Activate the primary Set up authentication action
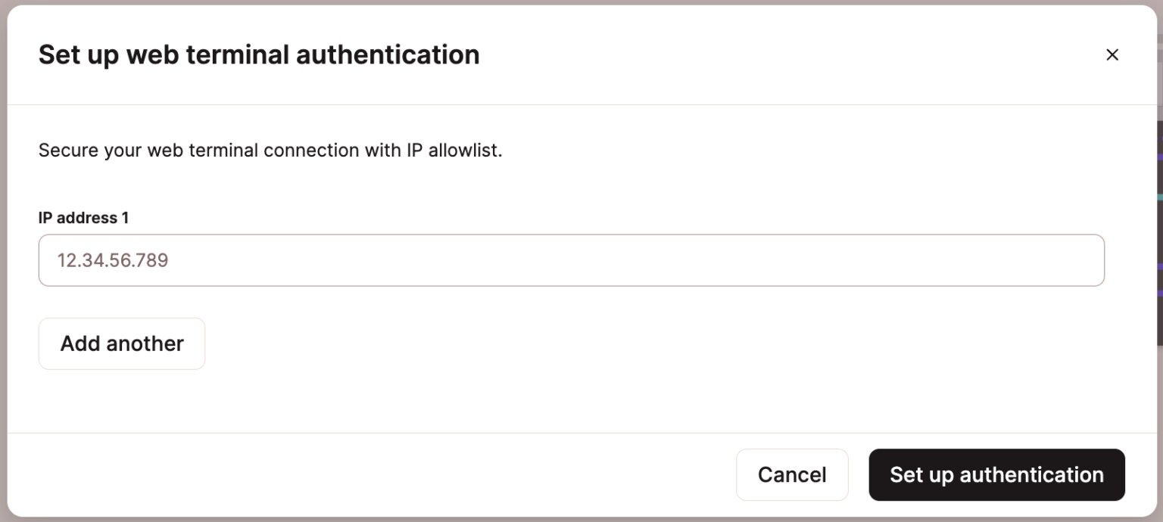The width and height of the screenshot is (1163, 522). (996, 474)
